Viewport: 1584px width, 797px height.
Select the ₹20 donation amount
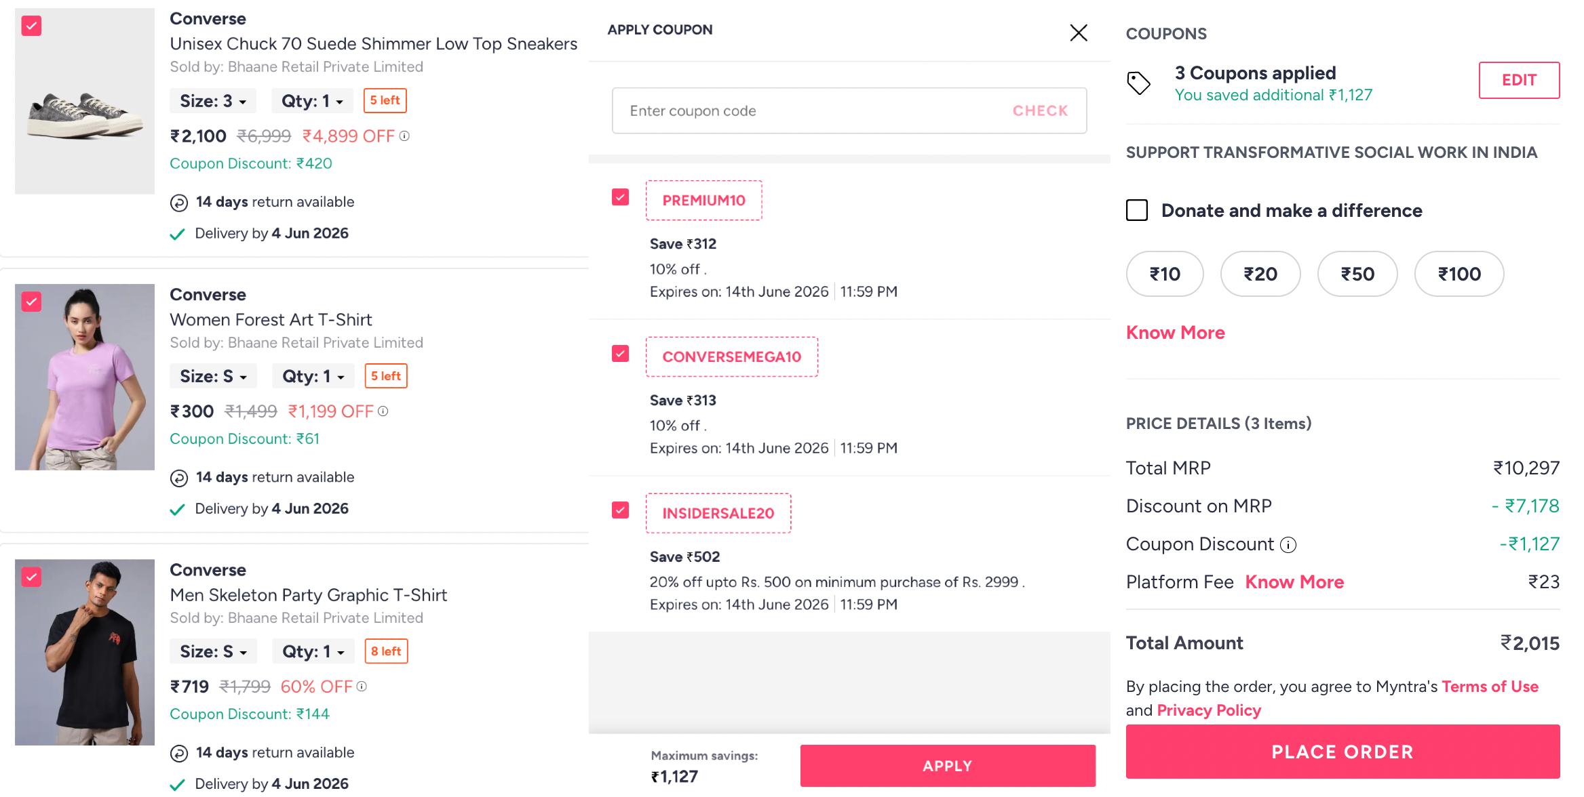coord(1260,274)
